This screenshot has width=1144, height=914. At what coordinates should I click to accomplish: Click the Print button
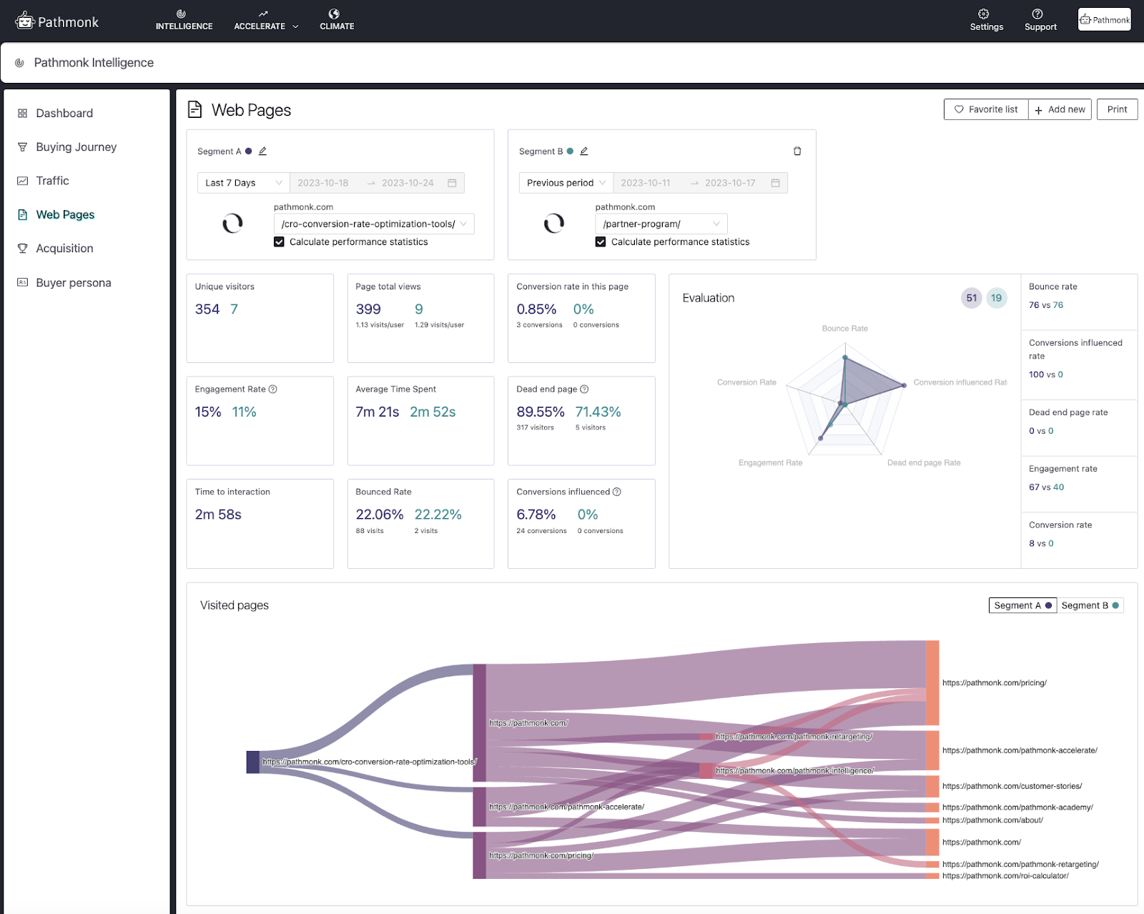click(x=1117, y=109)
